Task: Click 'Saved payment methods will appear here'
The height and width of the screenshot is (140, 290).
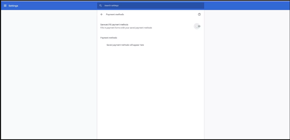Action: (x=125, y=45)
